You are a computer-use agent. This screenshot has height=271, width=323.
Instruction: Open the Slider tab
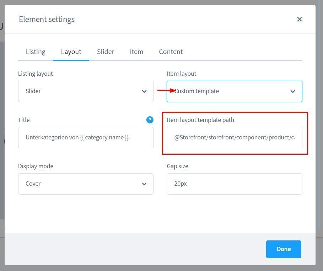(106, 52)
